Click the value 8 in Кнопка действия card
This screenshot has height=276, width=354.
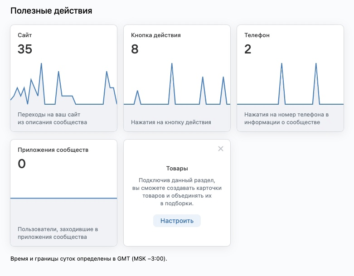click(x=135, y=49)
